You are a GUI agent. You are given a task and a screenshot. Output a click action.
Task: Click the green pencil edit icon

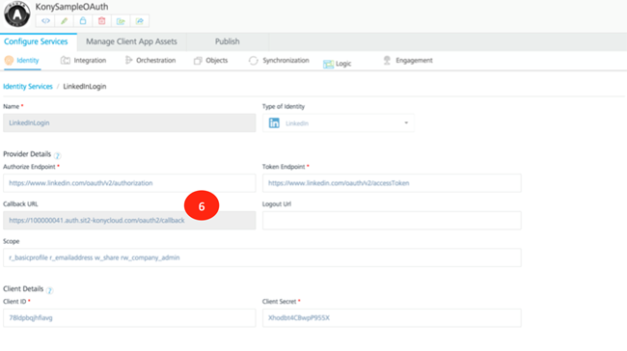(x=64, y=21)
